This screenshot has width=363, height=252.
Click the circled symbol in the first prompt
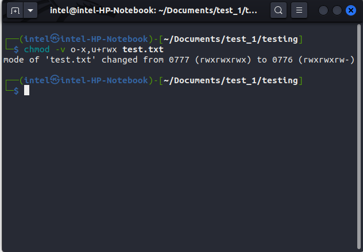[x=55, y=39]
